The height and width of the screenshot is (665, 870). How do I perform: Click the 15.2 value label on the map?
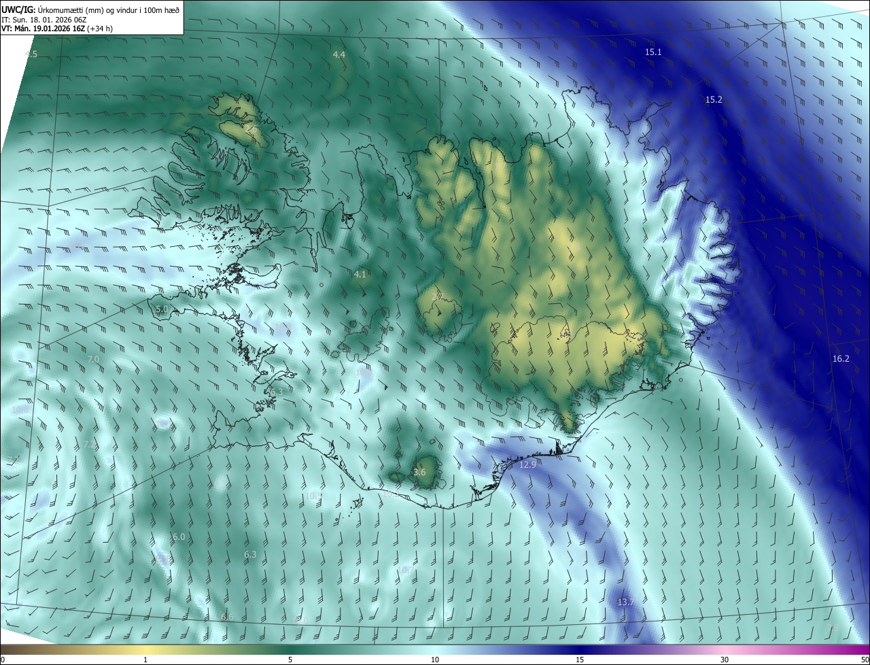[714, 99]
